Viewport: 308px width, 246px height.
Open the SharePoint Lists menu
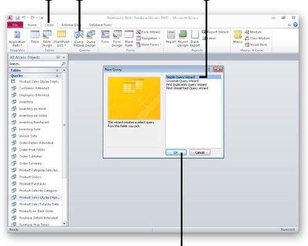[62, 39]
